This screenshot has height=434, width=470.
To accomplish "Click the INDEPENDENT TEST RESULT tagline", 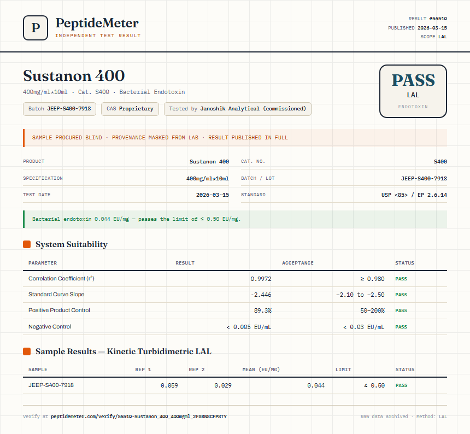I will pos(98,36).
